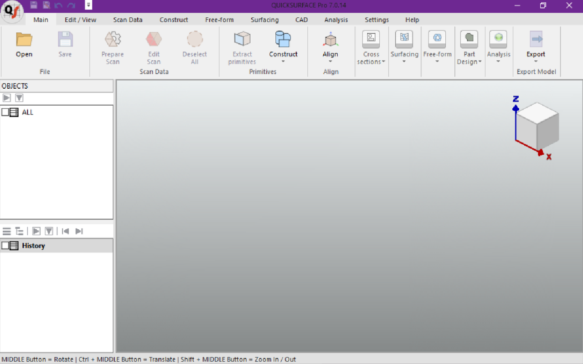Select the Surfacing ribbon tab

264,20
